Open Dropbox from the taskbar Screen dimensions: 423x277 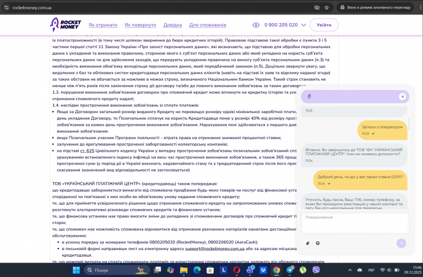263,270
